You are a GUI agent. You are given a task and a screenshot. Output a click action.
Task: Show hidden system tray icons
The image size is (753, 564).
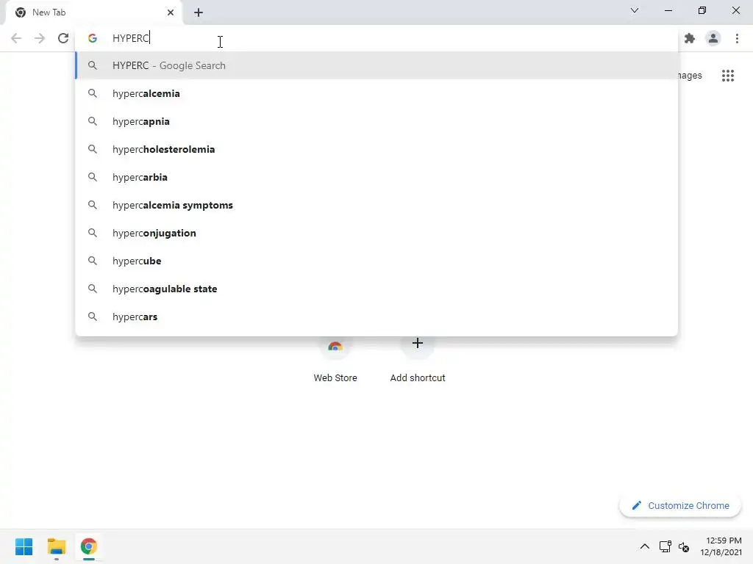click(x=644, y=546)
